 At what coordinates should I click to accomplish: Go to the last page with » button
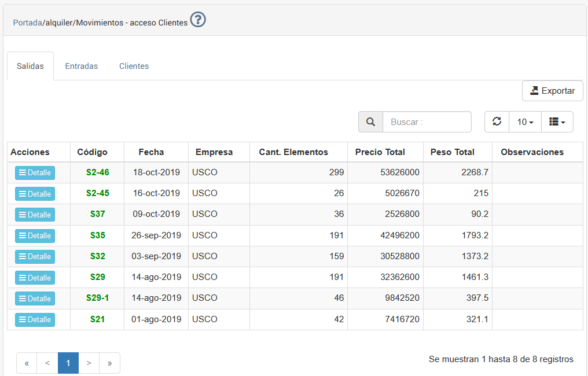pos(109,363)
